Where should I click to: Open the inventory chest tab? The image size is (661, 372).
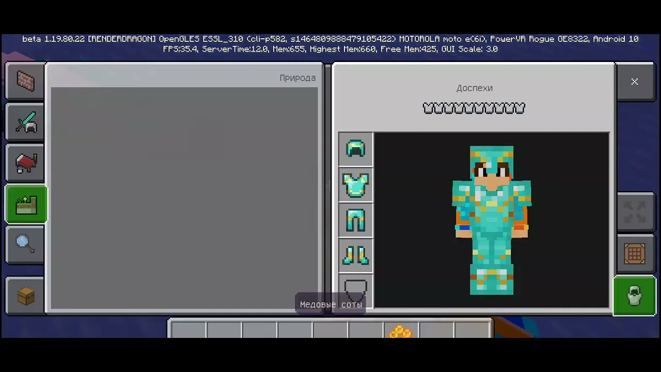(x=26, y=296)
